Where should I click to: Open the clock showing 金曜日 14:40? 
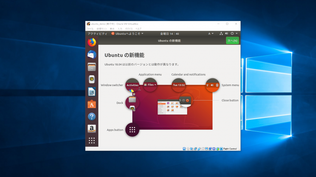click(x=169, y=33)
